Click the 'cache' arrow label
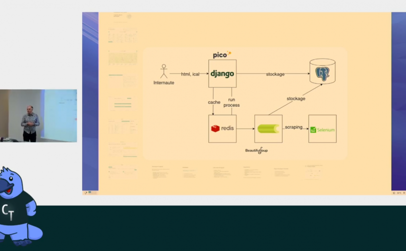The width and height of the screenshot is (406, 251). 214,102
